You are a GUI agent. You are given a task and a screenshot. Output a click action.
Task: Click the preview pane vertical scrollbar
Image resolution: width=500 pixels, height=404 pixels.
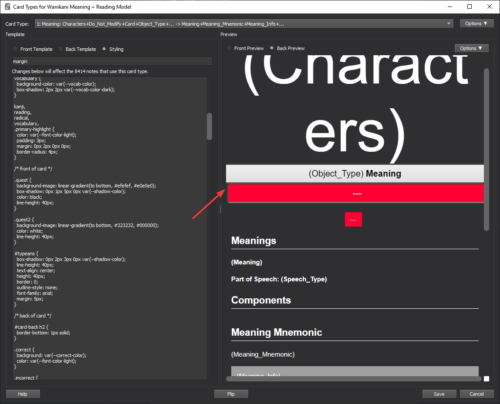486,150
